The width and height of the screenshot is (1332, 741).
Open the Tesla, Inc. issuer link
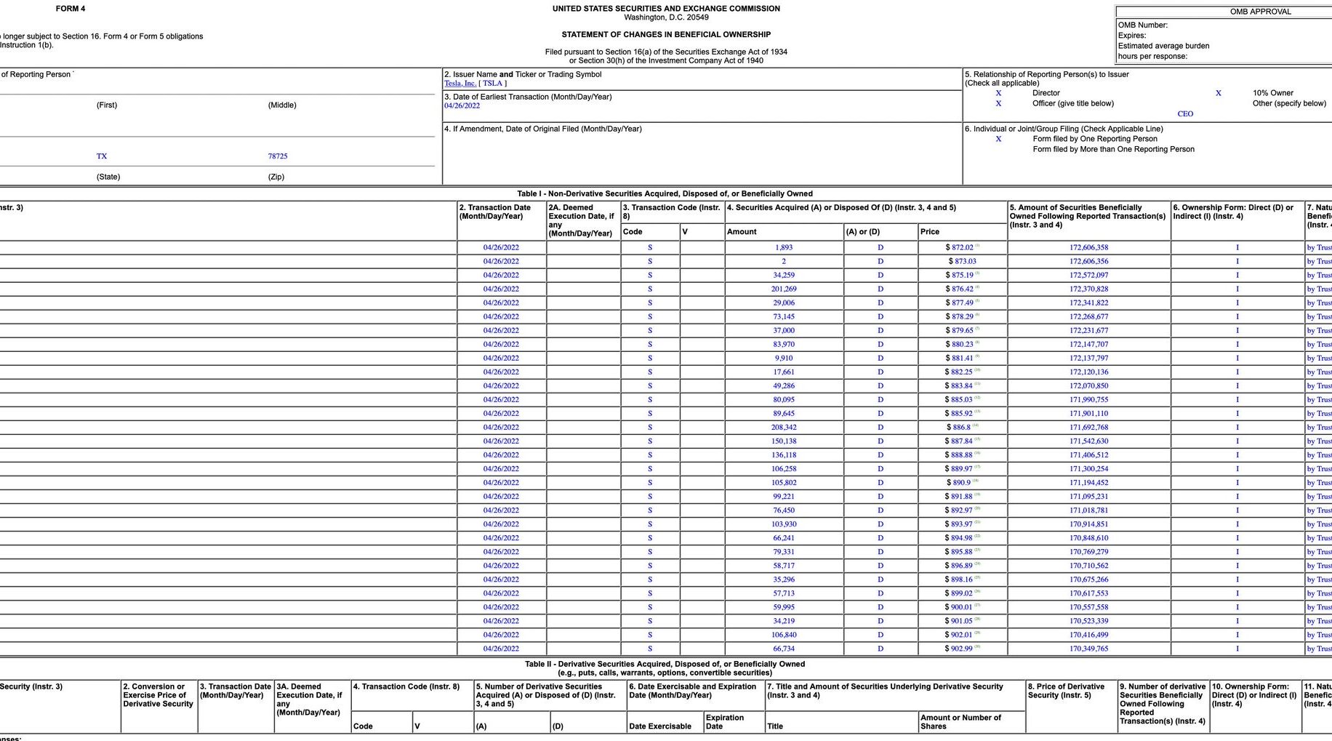tap(460, 84)
